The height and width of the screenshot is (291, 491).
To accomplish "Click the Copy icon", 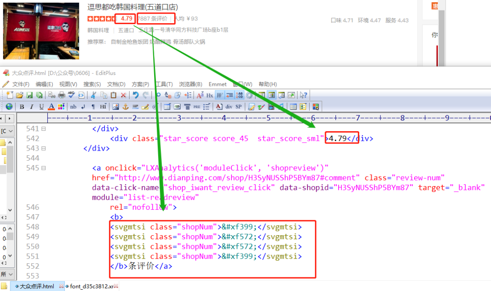I will pyautogui.click(x=104, y=95).
